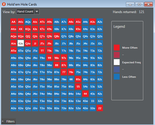This screenshot has width=155, height=125.
Task: Click the AA hand cell
Action: pyautogui.click(x=14, y=22)
